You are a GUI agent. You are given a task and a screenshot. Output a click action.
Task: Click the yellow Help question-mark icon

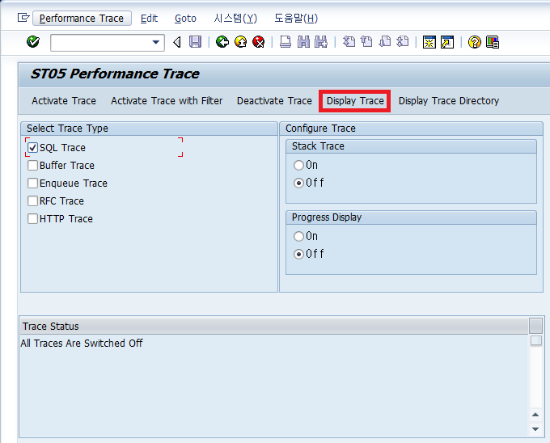(x=474, y=42)
